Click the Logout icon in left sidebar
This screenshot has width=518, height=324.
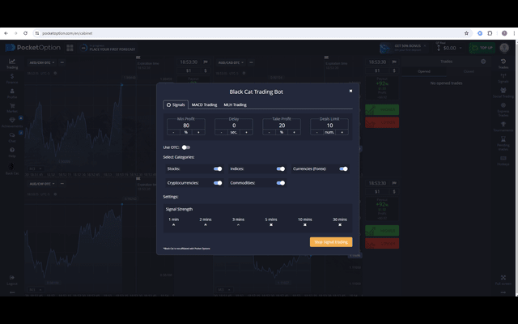tap(12, 279)
